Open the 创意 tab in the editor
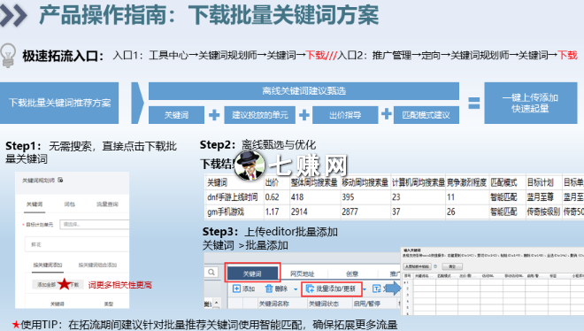Image resolution: width=584 pixels, height=331 pixels. (x=352, y=274)
